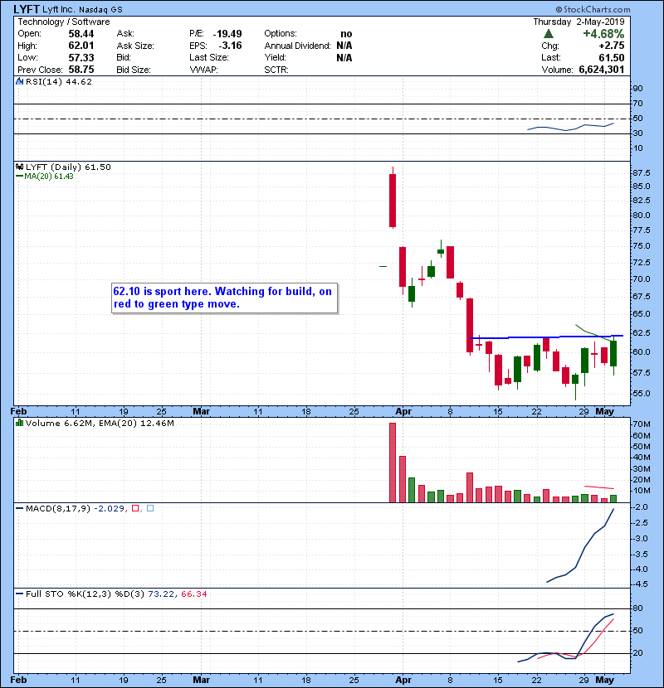
Task: Click the +4.68% percent change
Action: [603, 34]
